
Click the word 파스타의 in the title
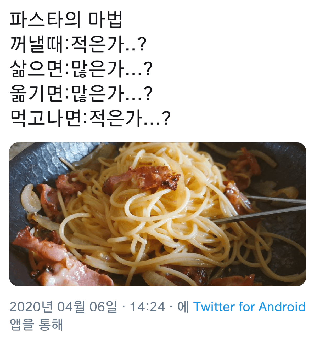(44, 20)
